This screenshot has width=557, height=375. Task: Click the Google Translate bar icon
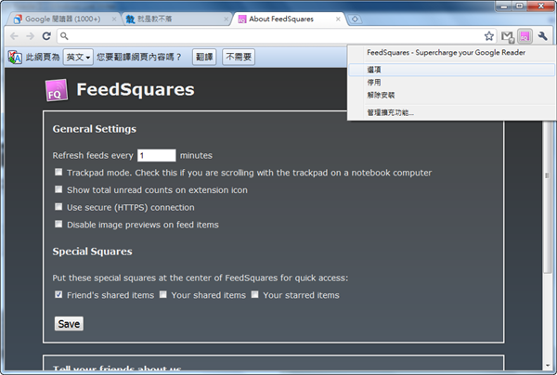[x=15, y=57]
